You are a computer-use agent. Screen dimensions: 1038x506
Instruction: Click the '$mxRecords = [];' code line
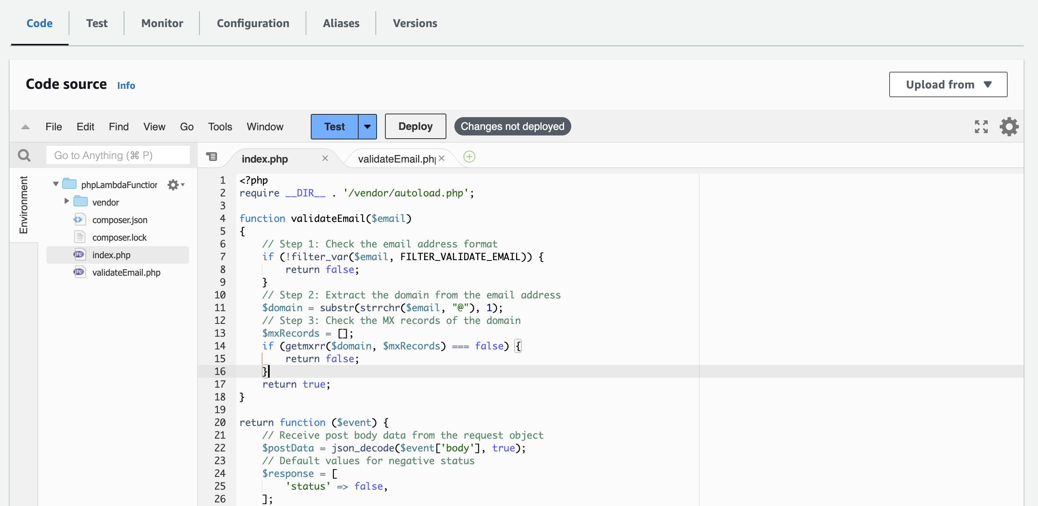pyautogui.click(x=308, y=333)
